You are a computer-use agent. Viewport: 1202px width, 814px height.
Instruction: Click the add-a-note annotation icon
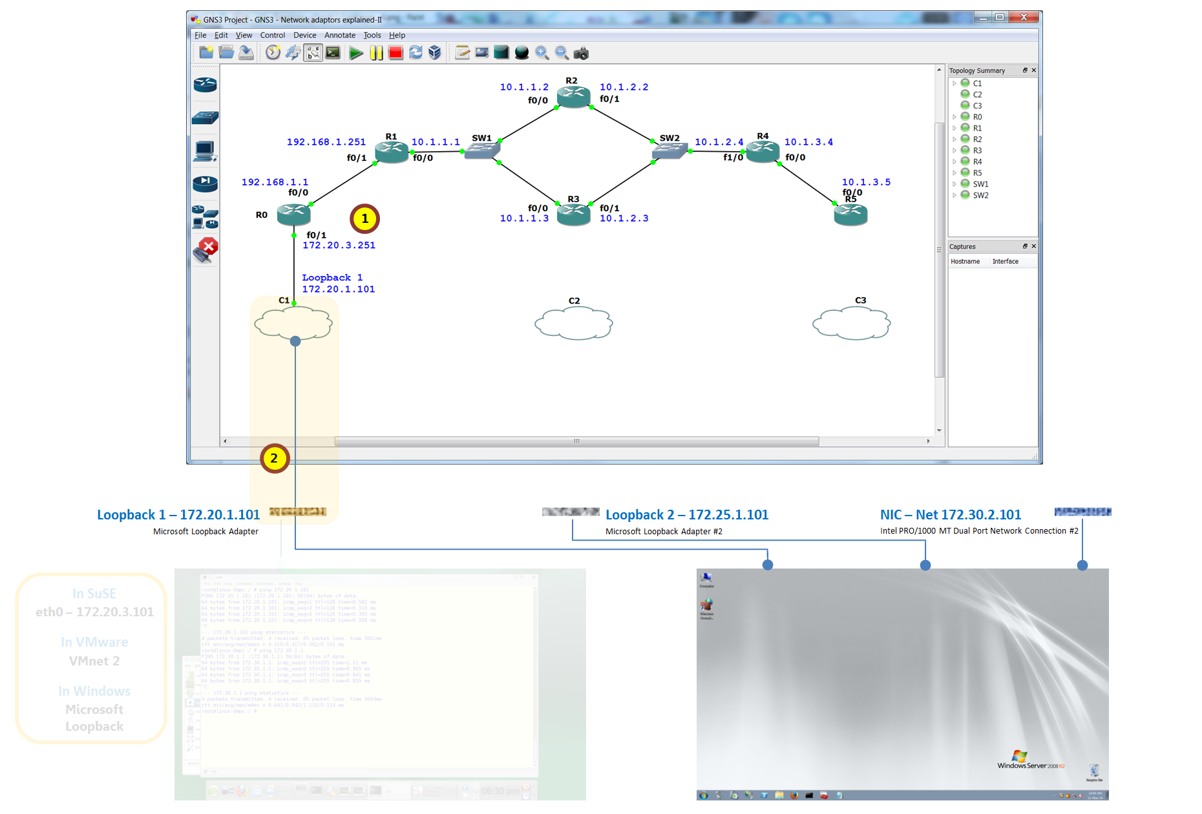pyautogui.click(x=462, y=52)
